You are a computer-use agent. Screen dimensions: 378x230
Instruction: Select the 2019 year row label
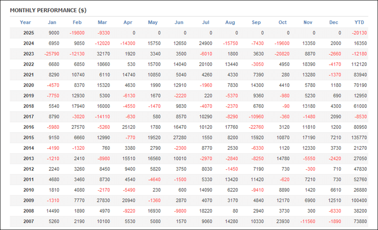(x=29, y=96)
